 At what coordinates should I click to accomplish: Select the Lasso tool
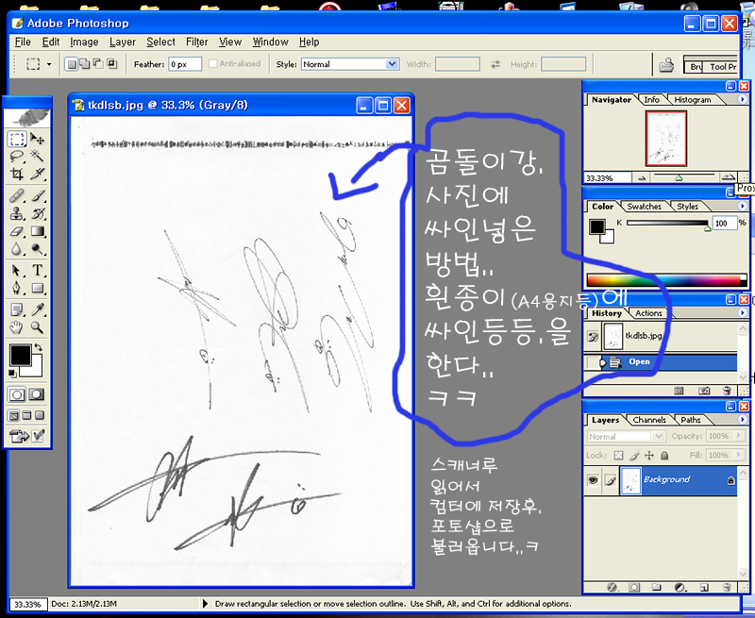[17, 156]
